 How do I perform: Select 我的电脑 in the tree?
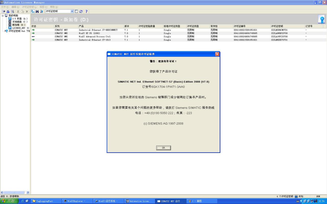coord(13,16)
